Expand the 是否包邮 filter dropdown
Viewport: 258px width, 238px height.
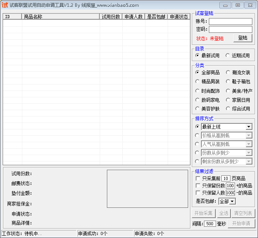232,201
